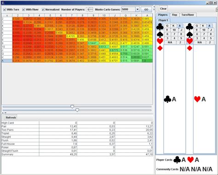
Task: Toggle rank K for the first card
Action: click(173, 26)
